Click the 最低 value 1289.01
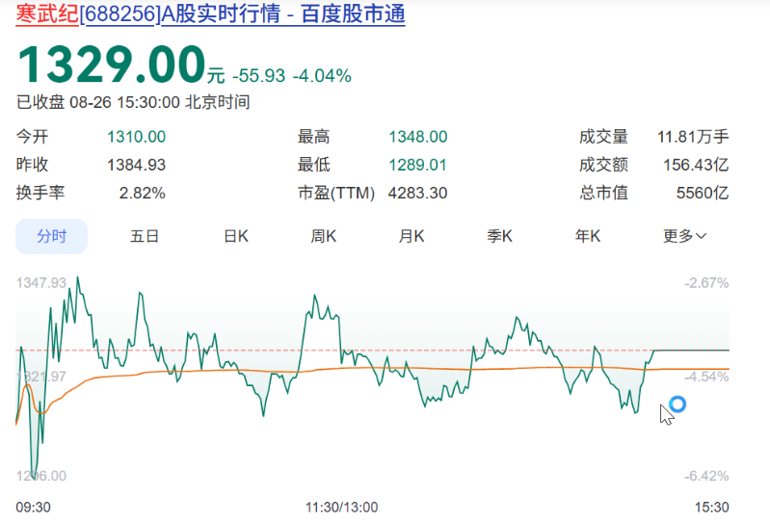 (x=417, y=166)
